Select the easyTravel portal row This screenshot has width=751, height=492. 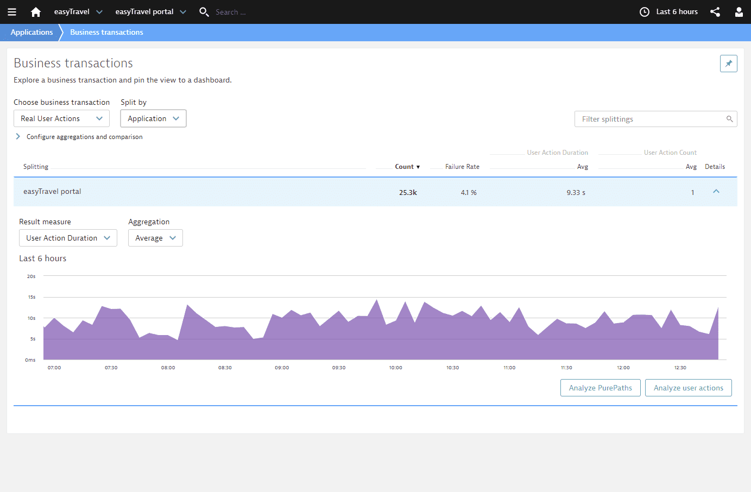pos(375,192)
